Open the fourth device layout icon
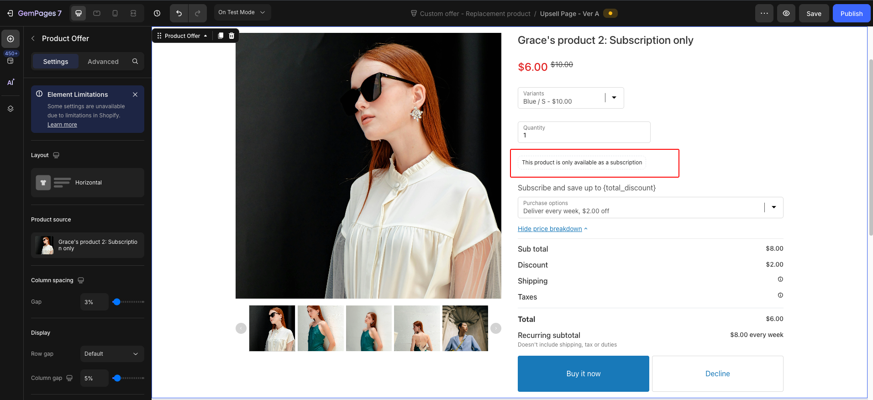 pyautogui.click(x=133, y=13)
